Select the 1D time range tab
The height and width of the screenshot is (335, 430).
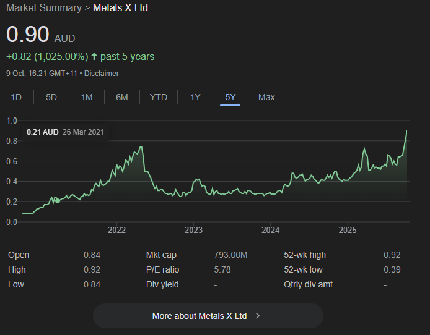16,98
